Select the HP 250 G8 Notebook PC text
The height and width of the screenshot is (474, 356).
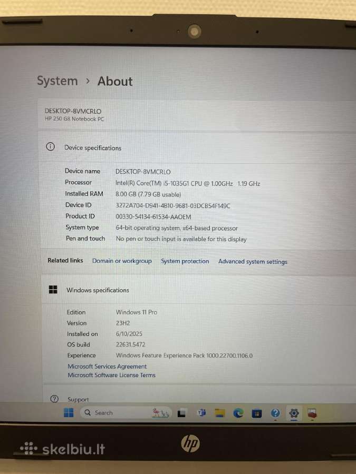coord(74,119)
